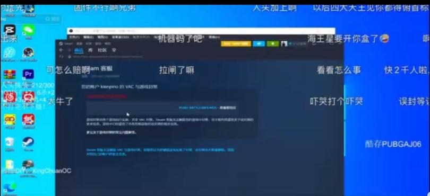Viewport: 430px width, 196px height.
Task: Open the green notifications button in Steam
Action: click(x=272, y=43)
